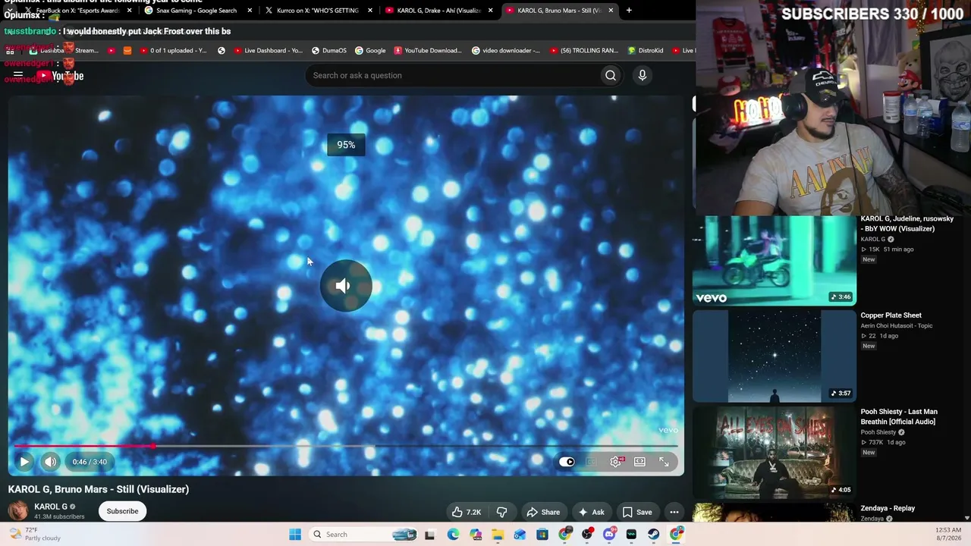Open the 'Pooh Shiesty - Last Man Breathin' thumbnail
This screenshot has width=971, height=546.
[x=774, y=453]
